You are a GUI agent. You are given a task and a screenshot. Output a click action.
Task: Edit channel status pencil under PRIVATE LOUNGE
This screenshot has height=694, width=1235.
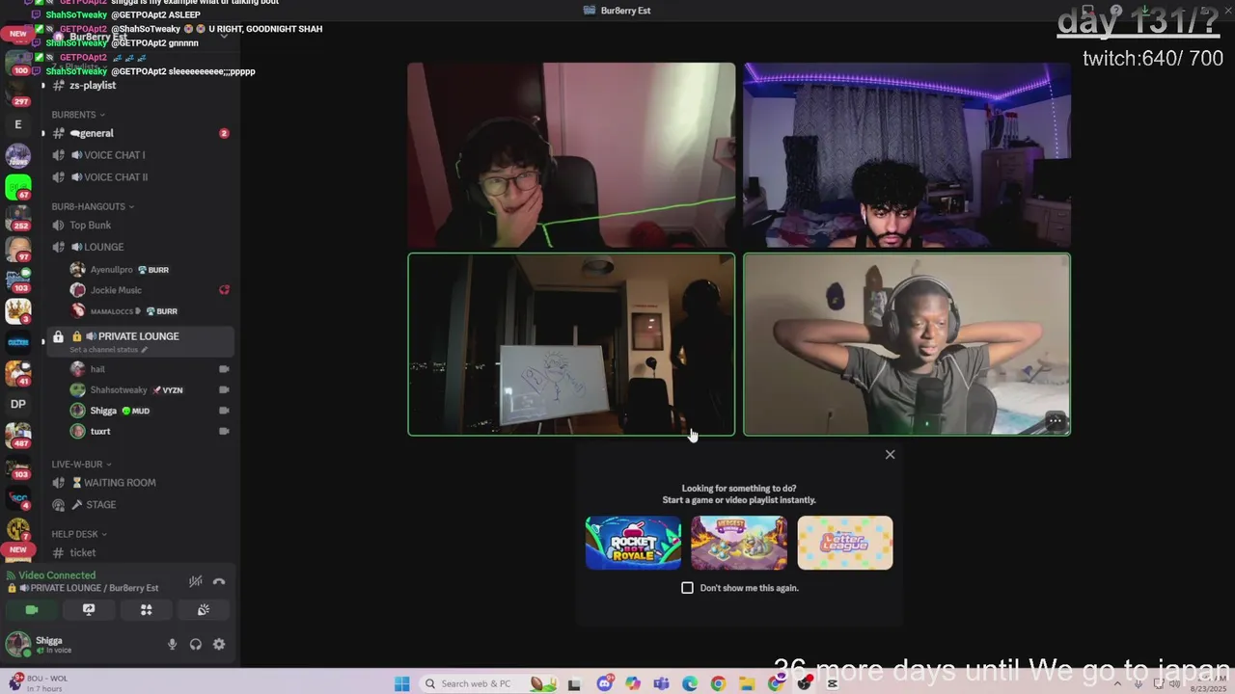pos(145,350)
